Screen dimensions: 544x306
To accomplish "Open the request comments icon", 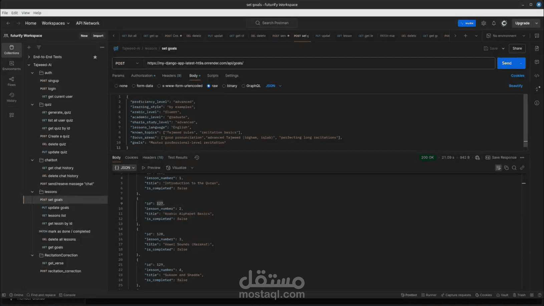I will coord(537,62).
